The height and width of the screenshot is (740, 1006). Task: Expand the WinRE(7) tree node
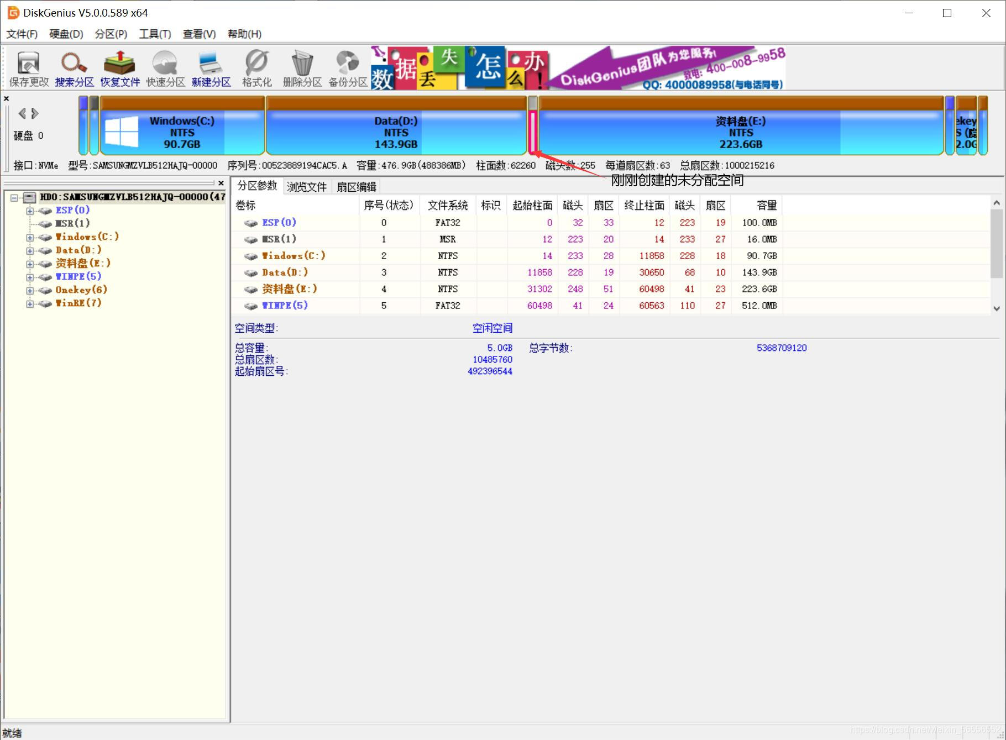30,303
